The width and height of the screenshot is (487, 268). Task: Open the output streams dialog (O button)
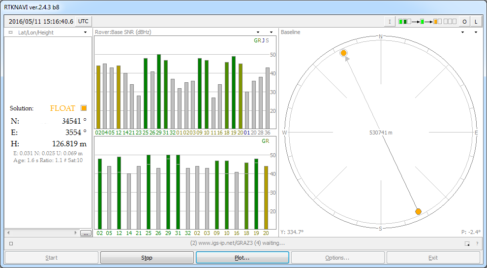[464, 22]
